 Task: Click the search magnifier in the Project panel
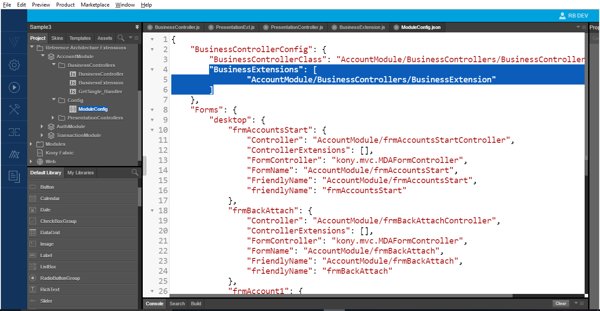(x=121, y=38)
